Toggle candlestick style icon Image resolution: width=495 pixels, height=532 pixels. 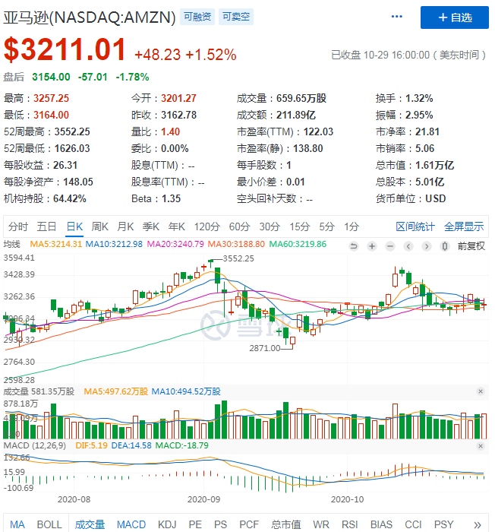point(444,246)
